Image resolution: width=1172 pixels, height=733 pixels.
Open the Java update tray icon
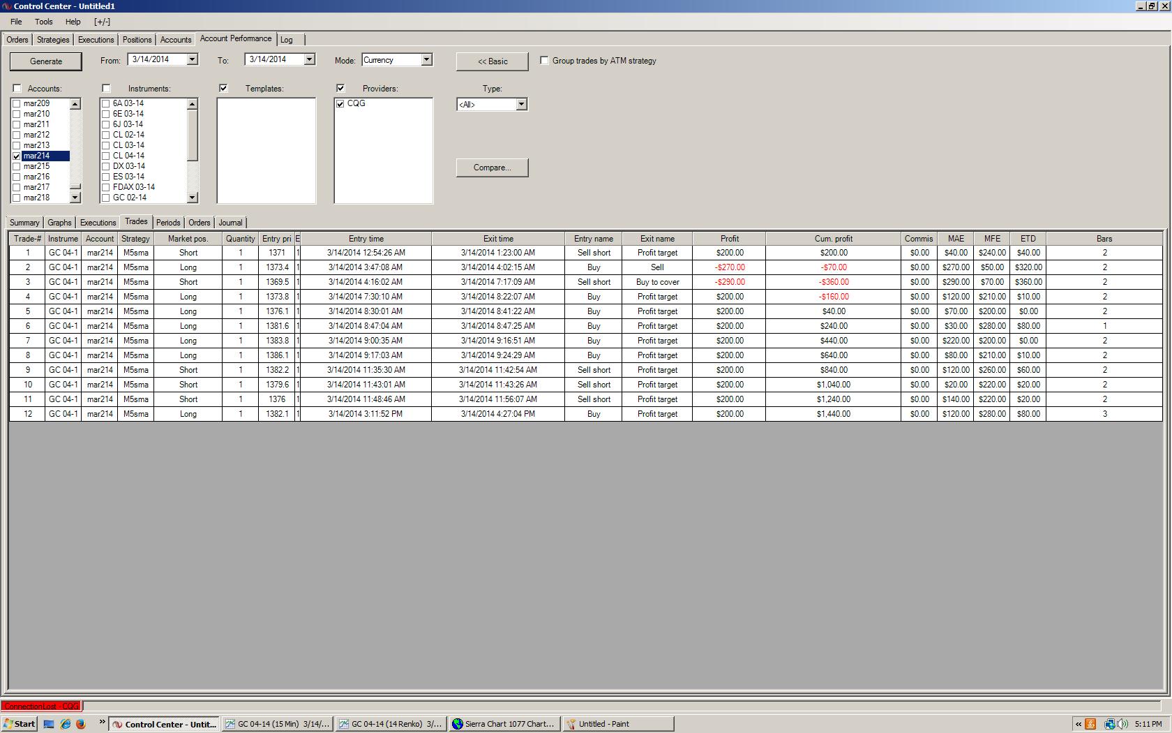(x=1090, y=724)
